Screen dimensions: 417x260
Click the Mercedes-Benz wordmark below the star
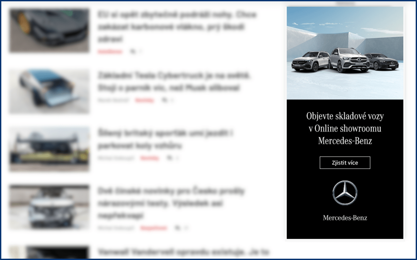point(345,218)
